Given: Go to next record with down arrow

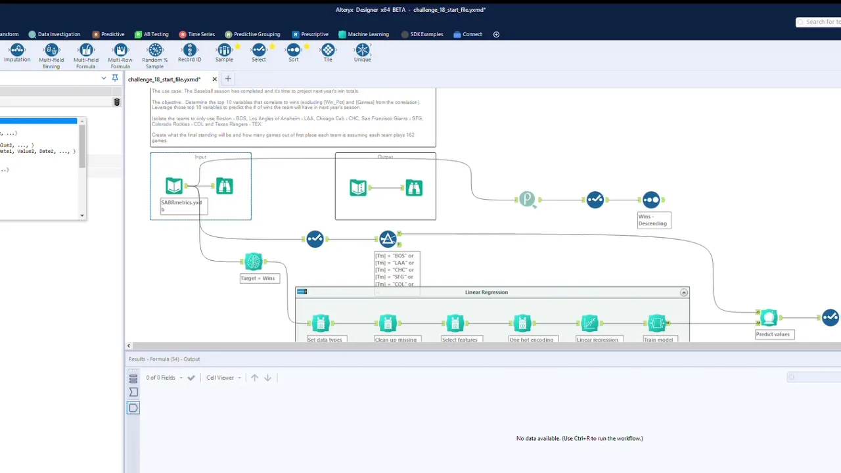Looking at the screenshot, I should click(x=268, y=378).
